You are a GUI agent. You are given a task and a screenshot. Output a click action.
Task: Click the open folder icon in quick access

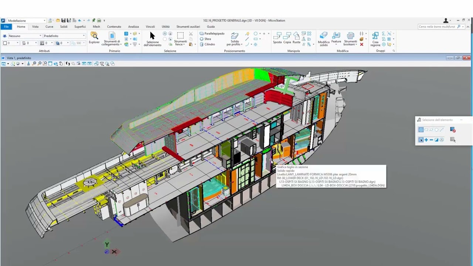click(x=58, y=21)
